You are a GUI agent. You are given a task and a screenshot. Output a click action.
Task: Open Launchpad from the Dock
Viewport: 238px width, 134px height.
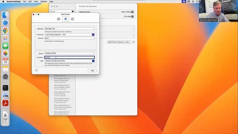click(x=5, y=38)
